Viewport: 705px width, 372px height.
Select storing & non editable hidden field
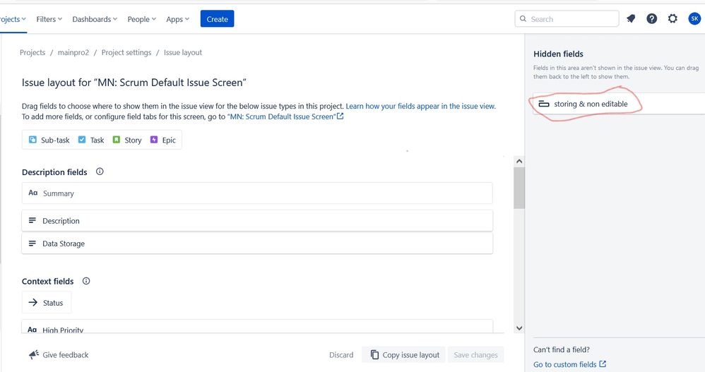(x=619, y=104)
